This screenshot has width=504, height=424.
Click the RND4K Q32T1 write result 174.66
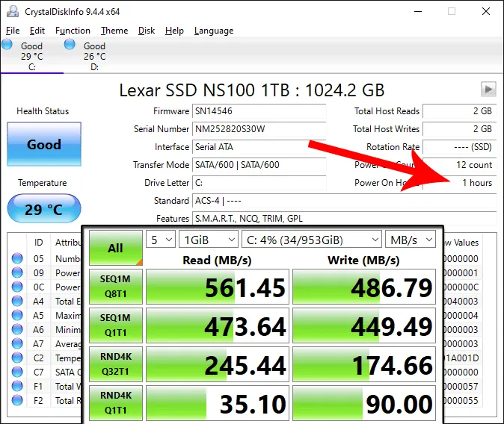coord(364,364)
